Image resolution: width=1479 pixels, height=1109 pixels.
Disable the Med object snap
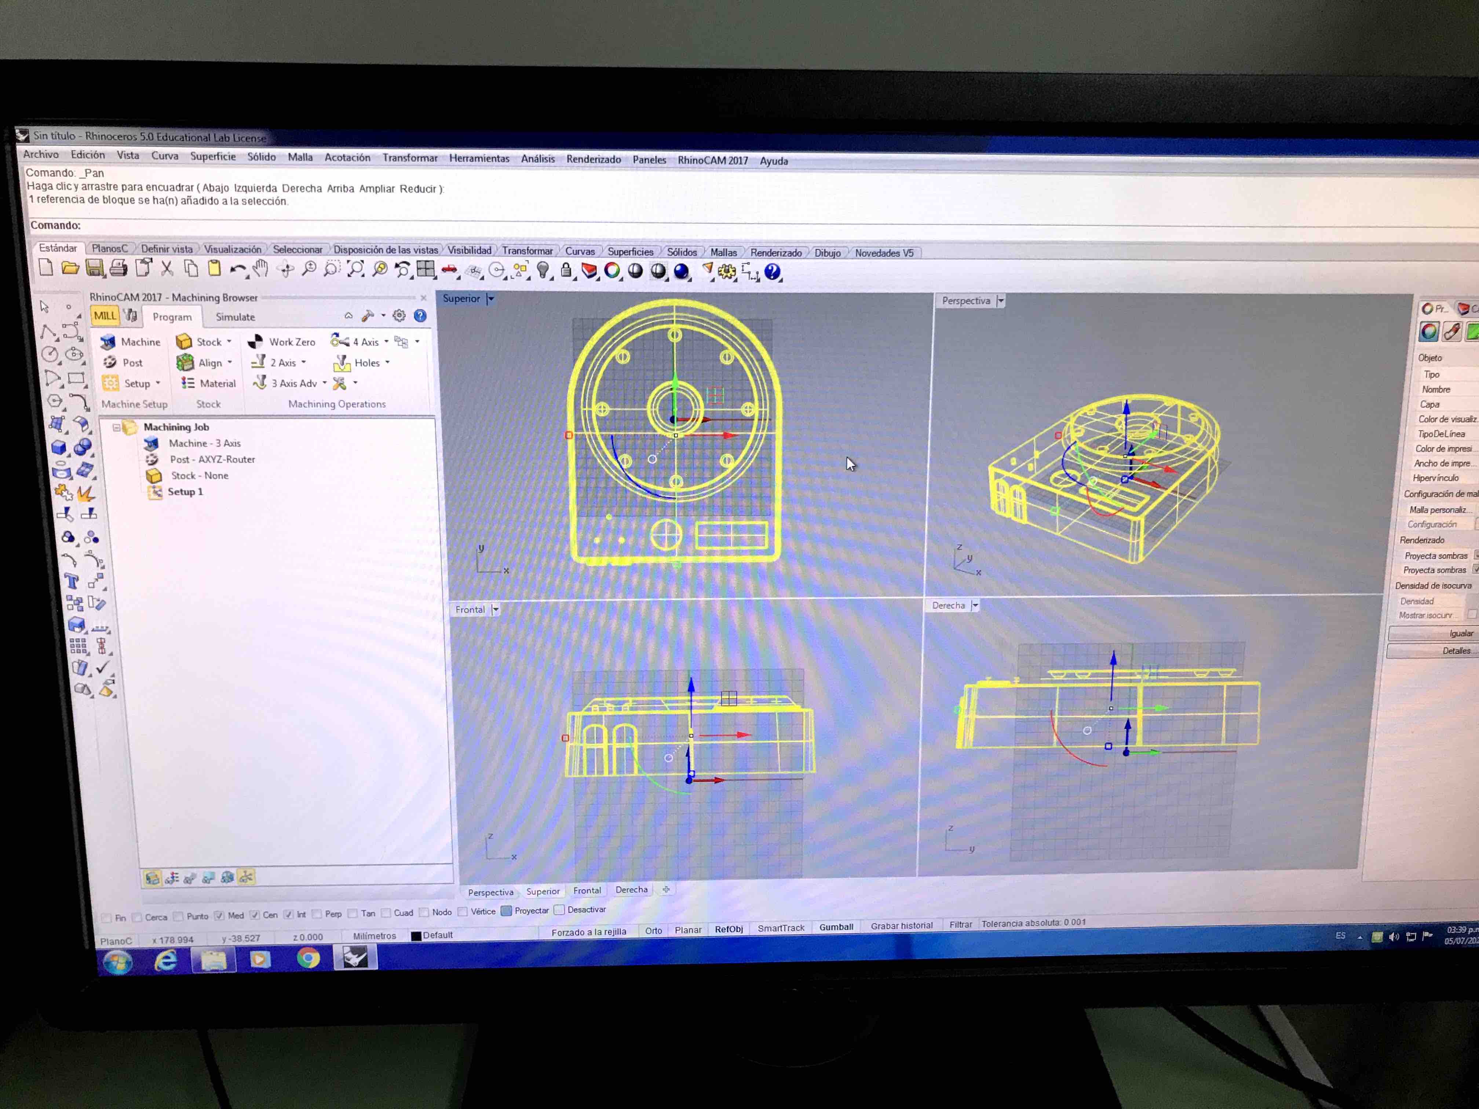pos(219,915)
